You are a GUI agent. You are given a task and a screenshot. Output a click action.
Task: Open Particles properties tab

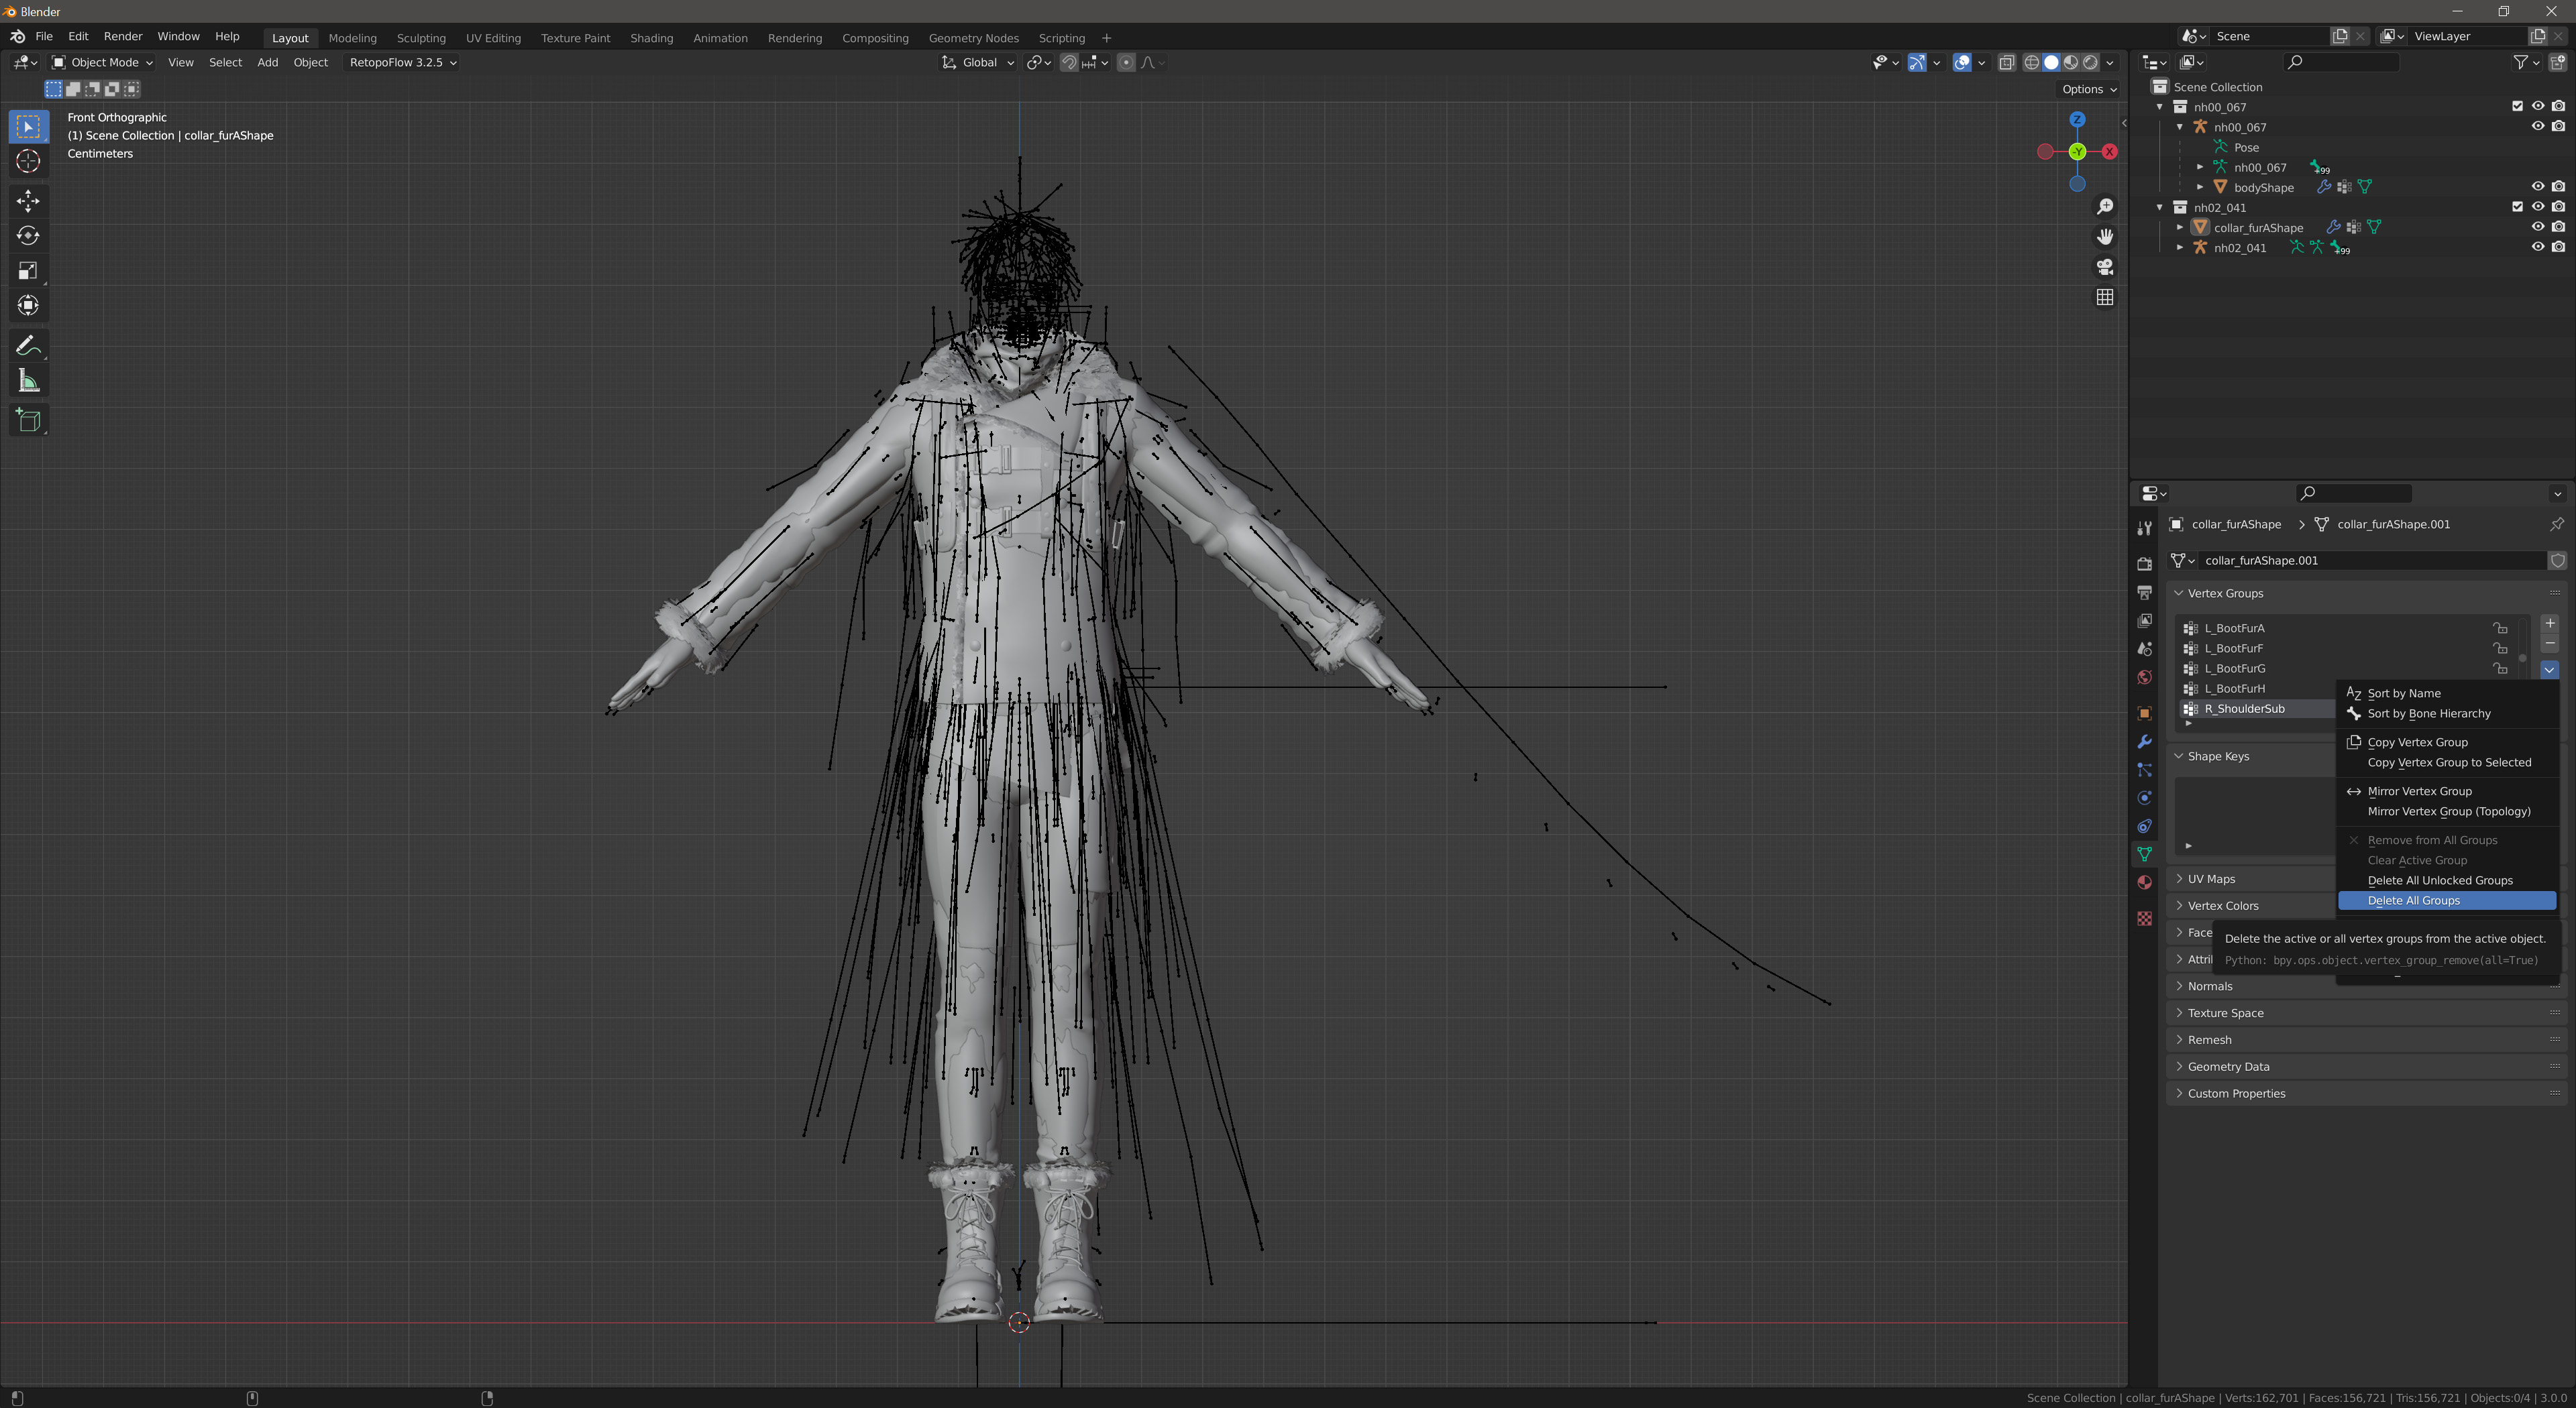point(2144,770)
